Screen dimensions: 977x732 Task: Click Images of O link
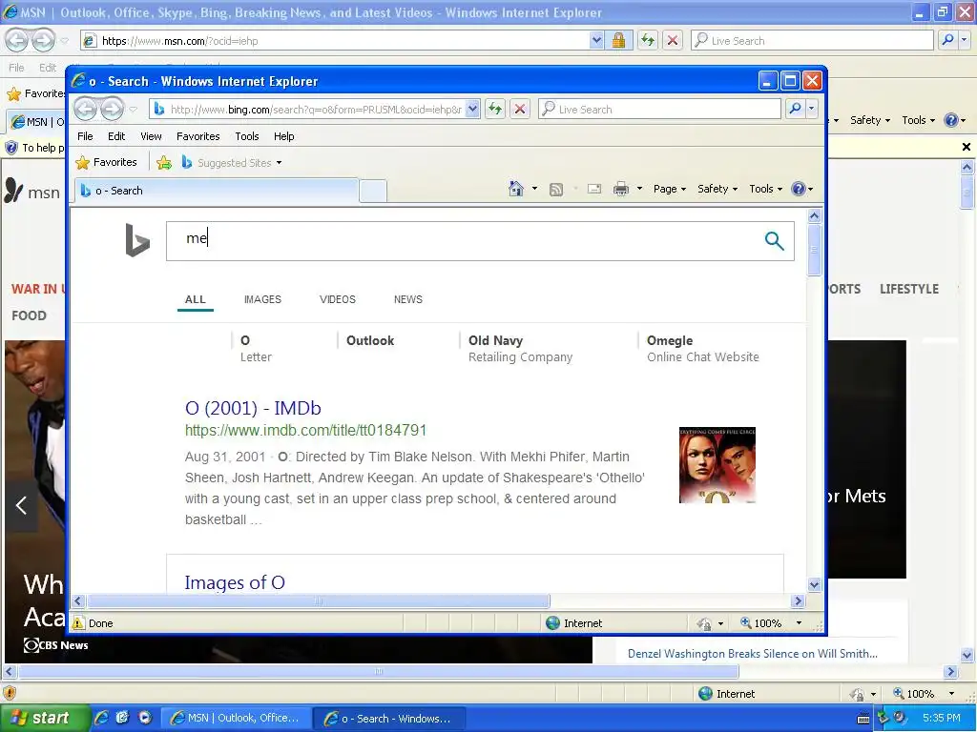(x=235, y=582)
